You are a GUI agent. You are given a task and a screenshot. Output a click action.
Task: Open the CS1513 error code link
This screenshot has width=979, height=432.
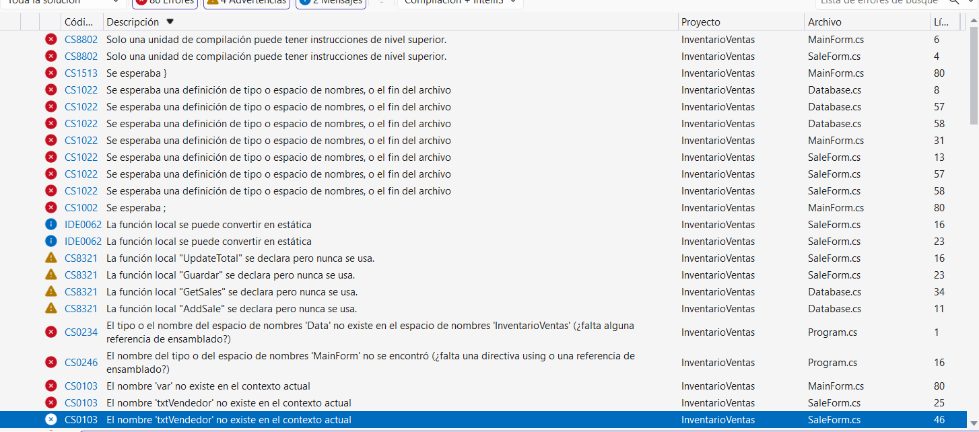[81, 73]
